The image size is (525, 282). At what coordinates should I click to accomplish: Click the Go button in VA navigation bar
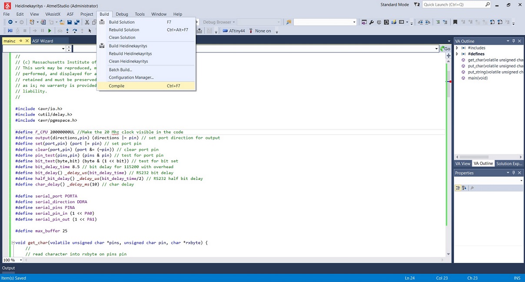[x=445, y=49]
